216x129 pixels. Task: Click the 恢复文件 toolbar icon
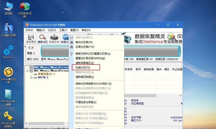(54, 38)
